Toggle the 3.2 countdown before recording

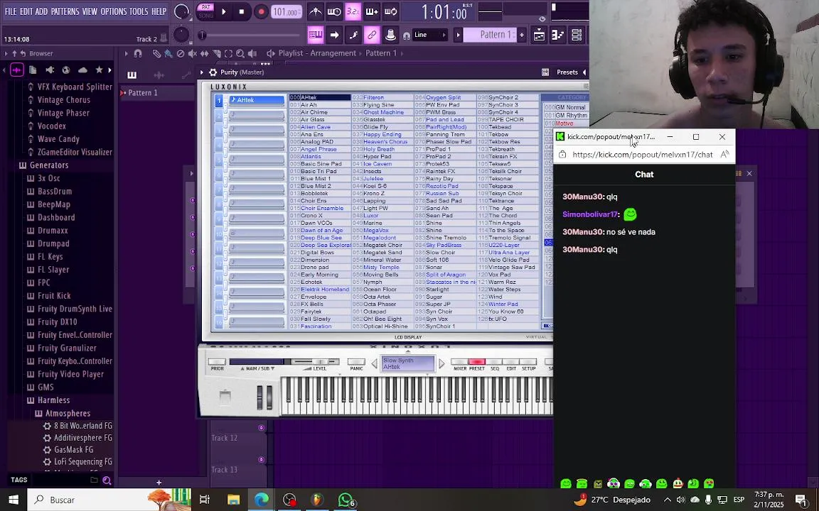click(353, 11)
